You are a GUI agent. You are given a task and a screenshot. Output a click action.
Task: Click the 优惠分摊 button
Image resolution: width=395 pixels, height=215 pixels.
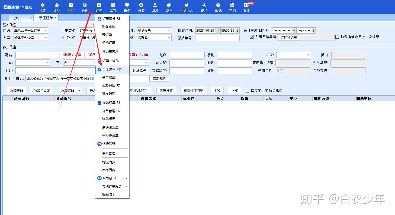click(x=166, y=91)
